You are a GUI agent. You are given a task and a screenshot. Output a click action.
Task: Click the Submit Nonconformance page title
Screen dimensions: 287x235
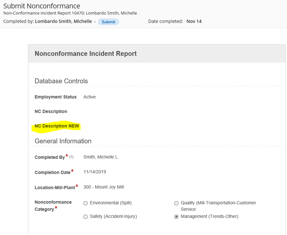42,6
